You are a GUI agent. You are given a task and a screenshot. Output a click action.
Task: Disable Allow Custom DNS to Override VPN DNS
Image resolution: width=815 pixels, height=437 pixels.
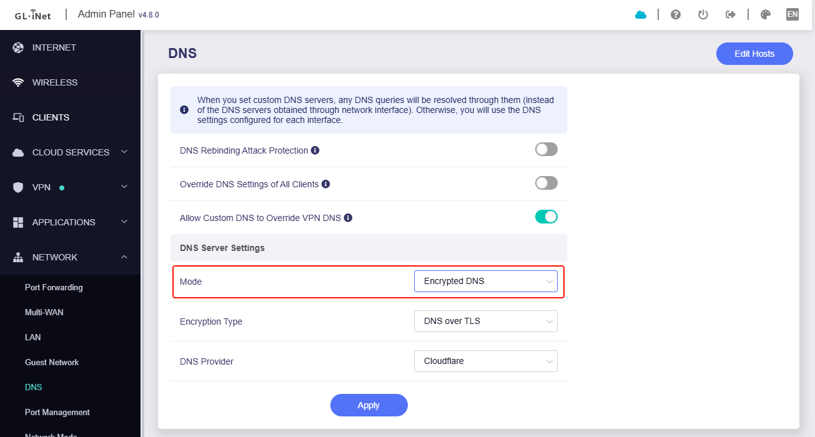point(546,217)
